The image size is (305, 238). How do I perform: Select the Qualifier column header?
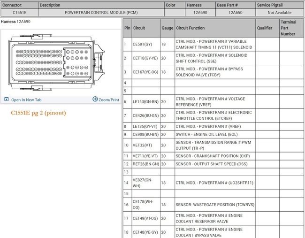point(267,28)
